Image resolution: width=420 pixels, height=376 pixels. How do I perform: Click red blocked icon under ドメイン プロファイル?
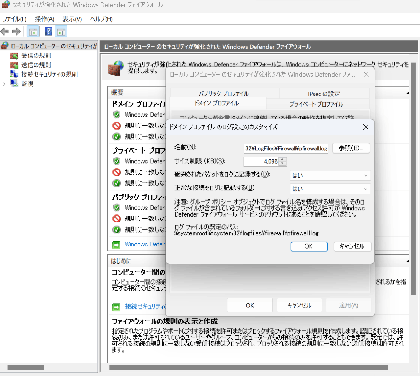pyautogui.click(x=117, y=125)
